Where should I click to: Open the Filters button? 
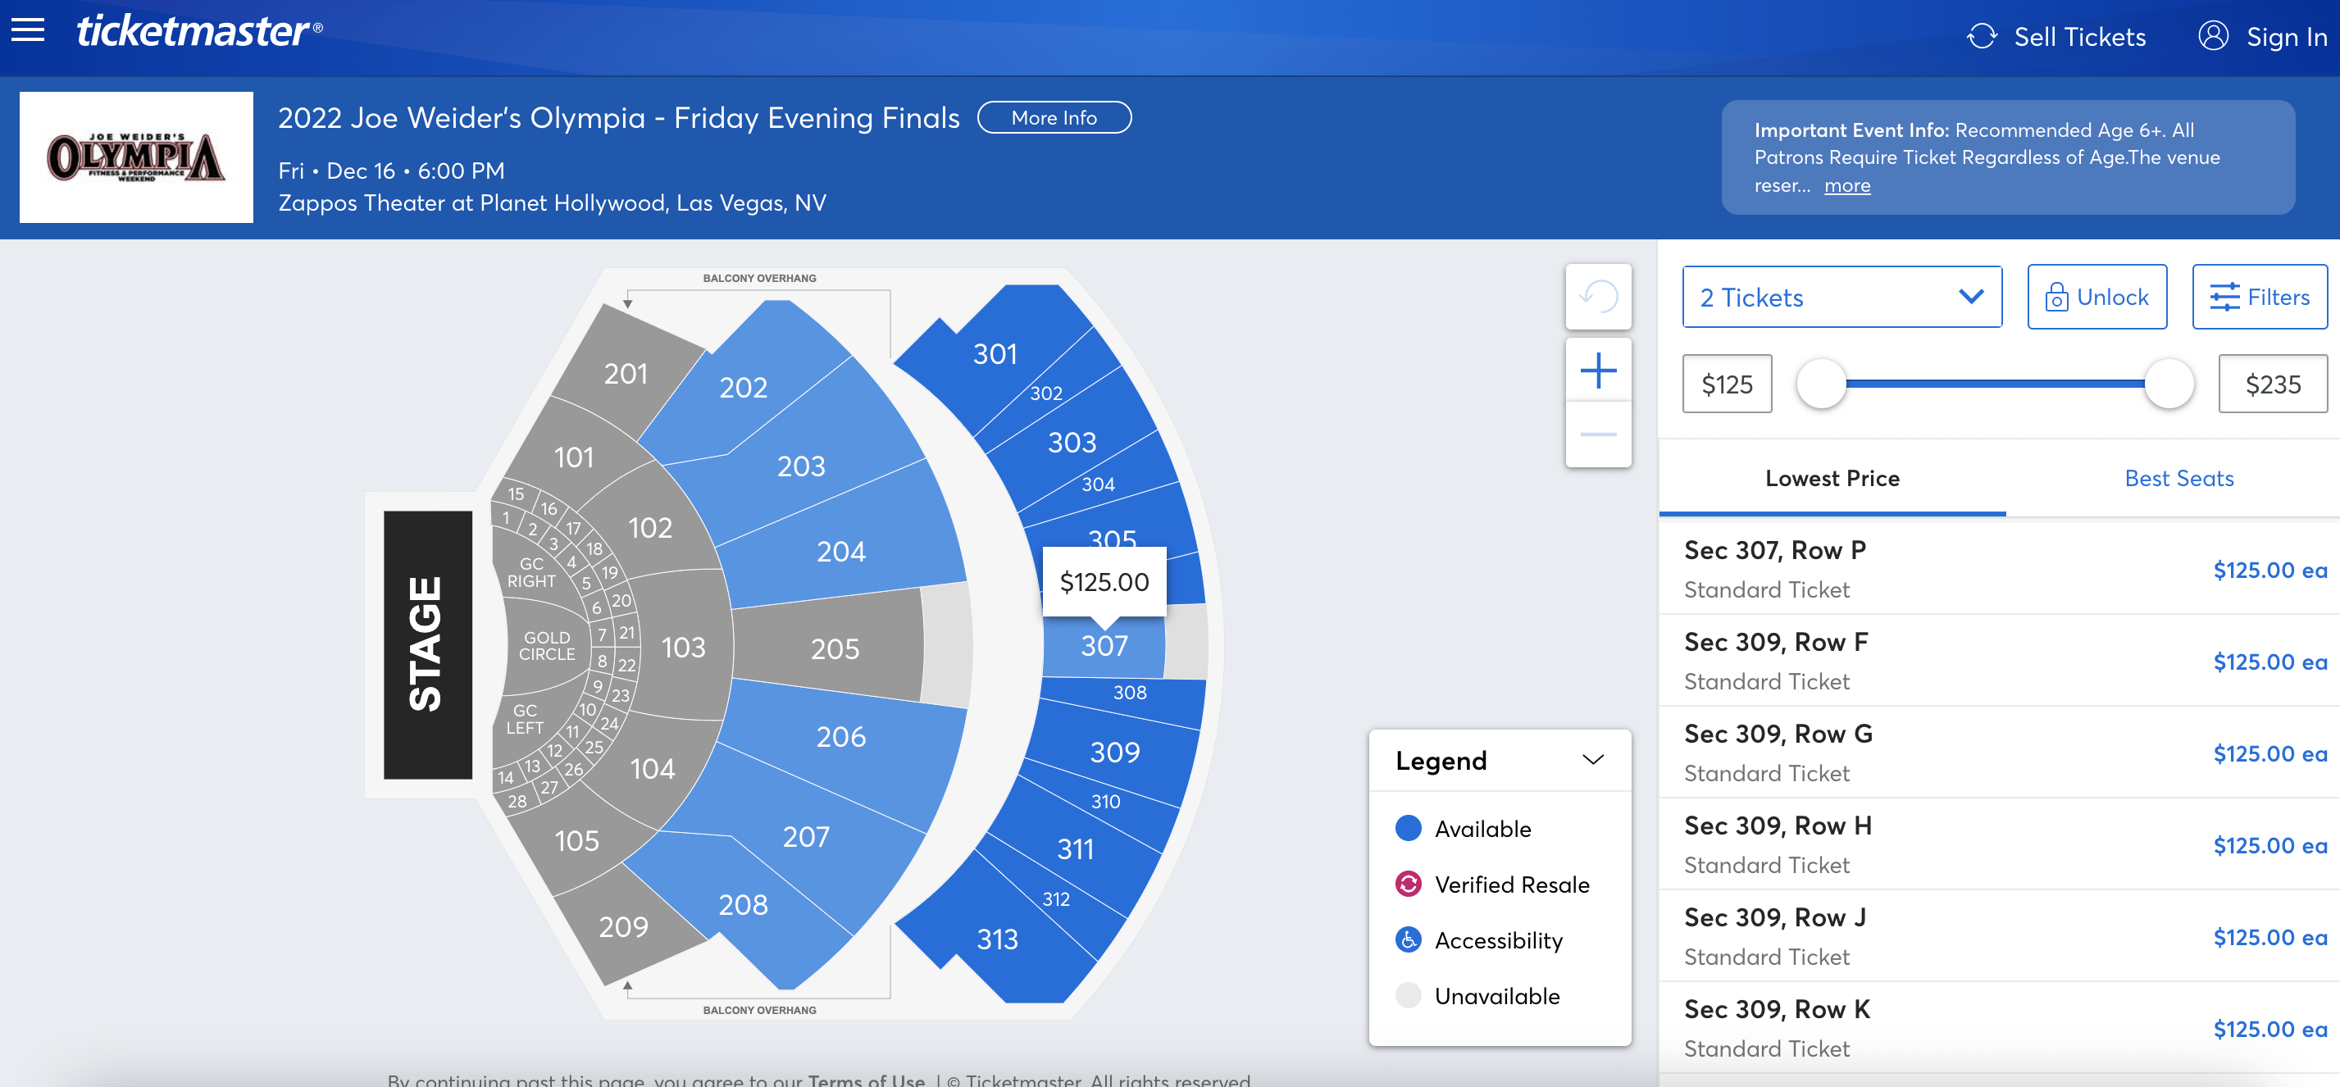coord(2259,297)
